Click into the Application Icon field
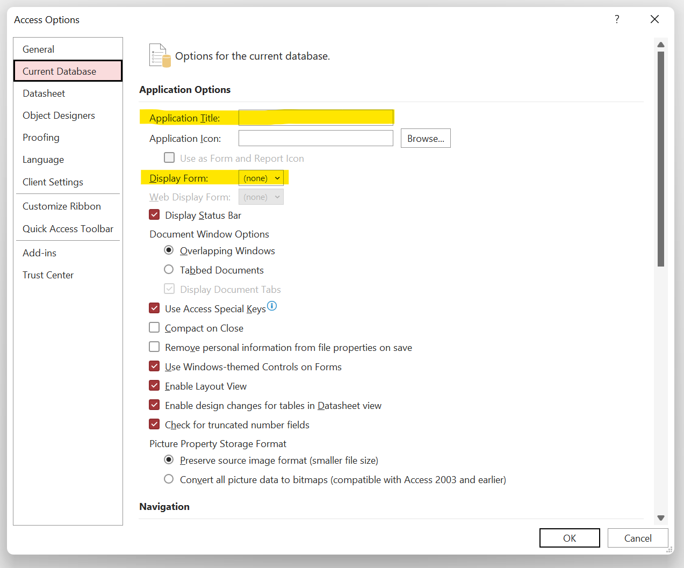684x568 pixels. (x=316, y=138)
